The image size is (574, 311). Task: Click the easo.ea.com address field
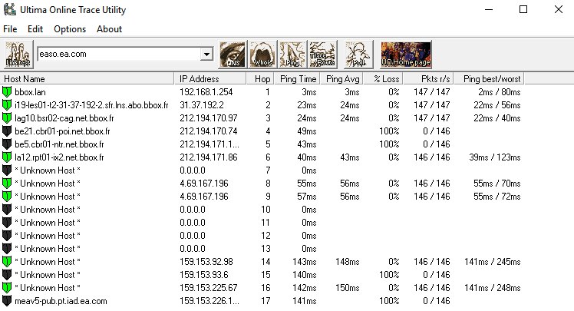pos(119,55)
